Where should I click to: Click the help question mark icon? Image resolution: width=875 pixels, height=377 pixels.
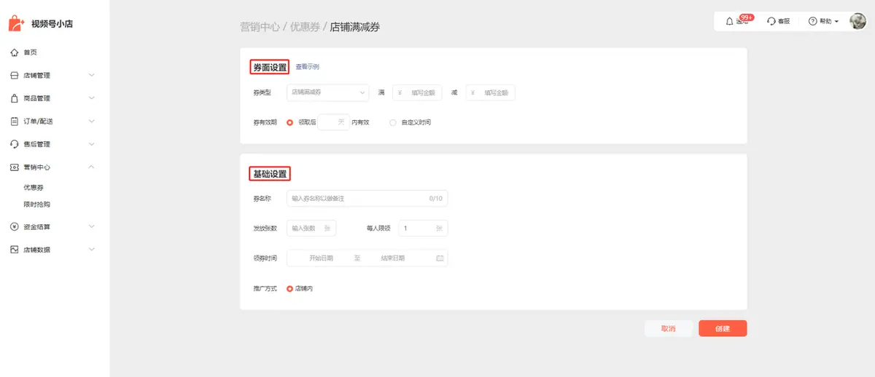(813, 22)
